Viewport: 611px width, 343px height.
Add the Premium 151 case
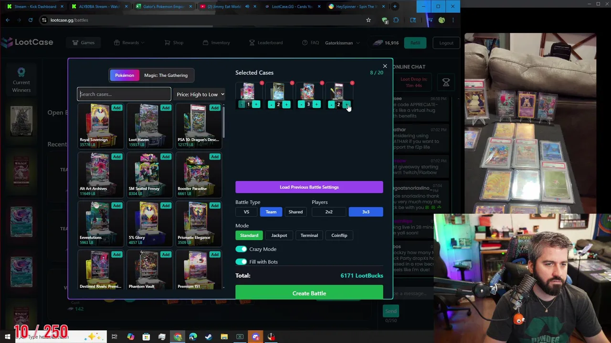click(214, 255)
